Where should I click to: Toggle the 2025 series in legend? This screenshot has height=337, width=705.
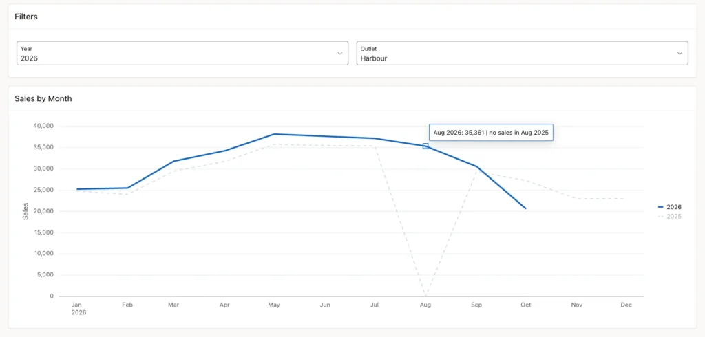pos(669,217)
